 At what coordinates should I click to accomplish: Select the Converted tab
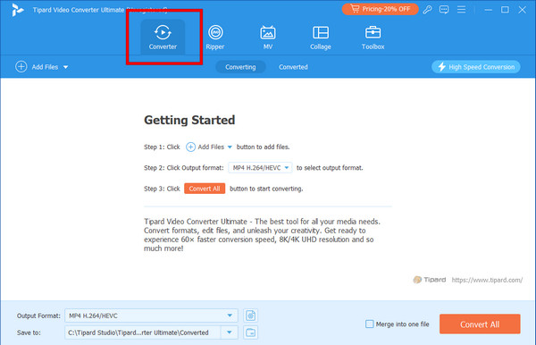coord(293,67)
